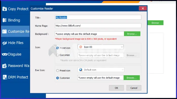Click the Home Page URL field
Viewport: 177px width, 99px height.
pos(98,26)
